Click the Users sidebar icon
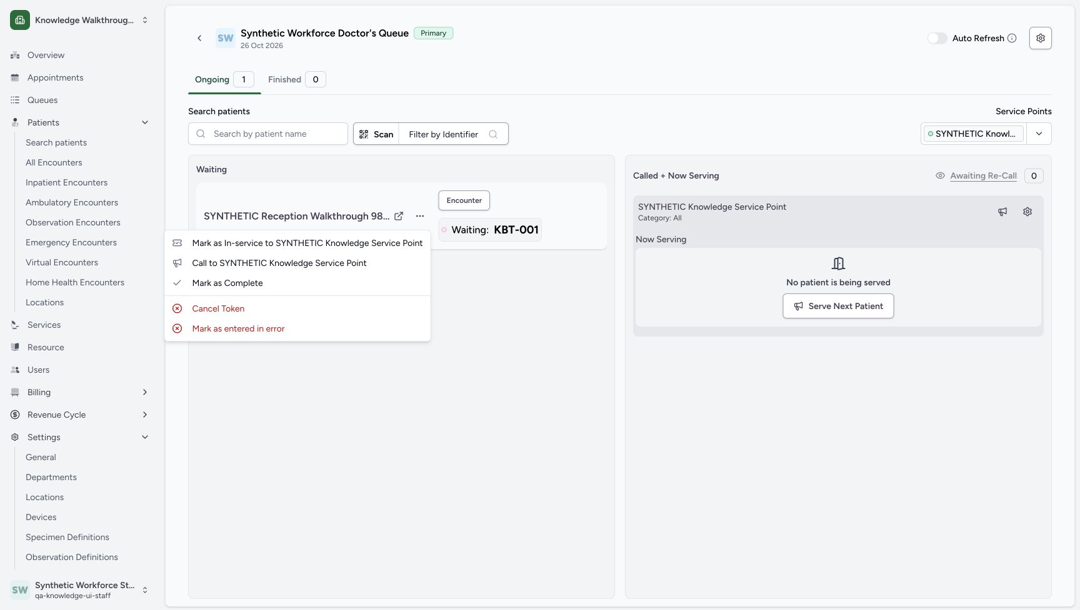This screenshot has width=1080, height=610. pos(15,370)
